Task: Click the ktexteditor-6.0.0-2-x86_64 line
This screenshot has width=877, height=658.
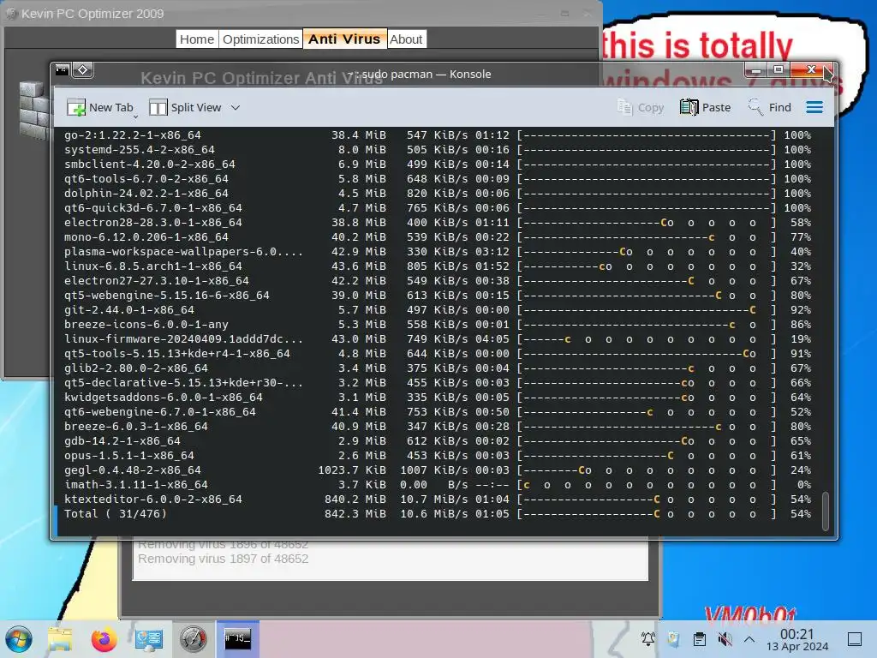Action: coord(438,499)
